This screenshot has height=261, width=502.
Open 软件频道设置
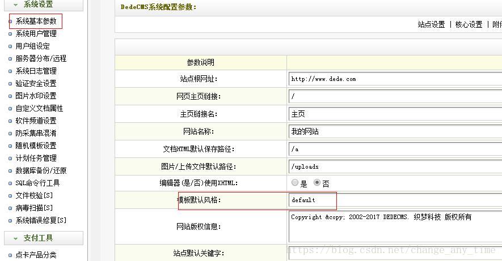[x=36, y=121]
